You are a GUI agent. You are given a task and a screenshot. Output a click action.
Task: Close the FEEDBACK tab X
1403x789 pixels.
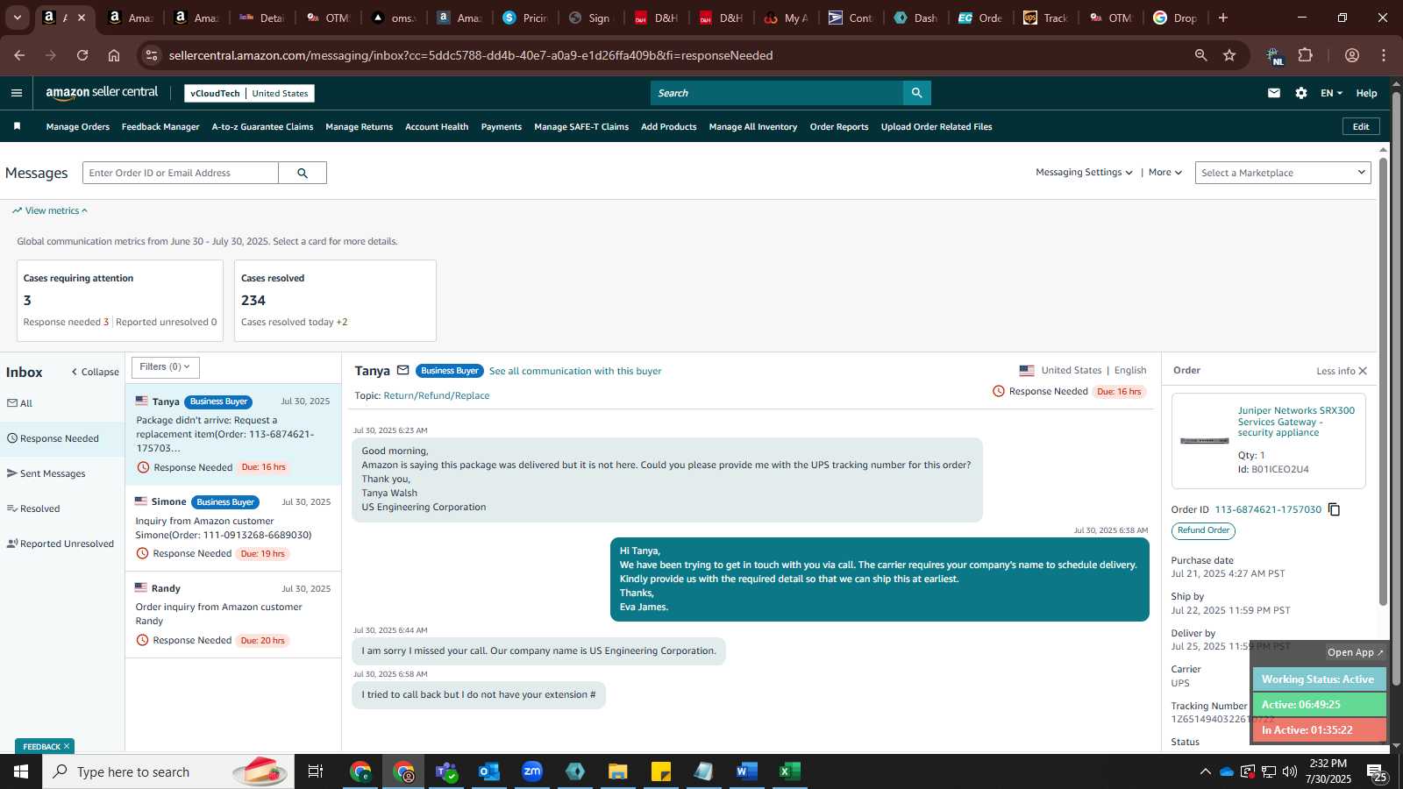pyautogui.click(x=67, y=746)
